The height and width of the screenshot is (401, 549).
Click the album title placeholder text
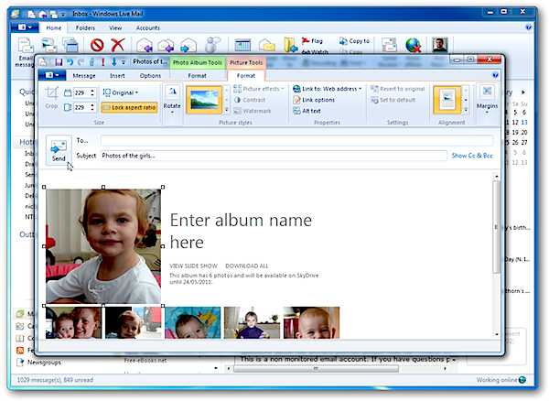241,231
